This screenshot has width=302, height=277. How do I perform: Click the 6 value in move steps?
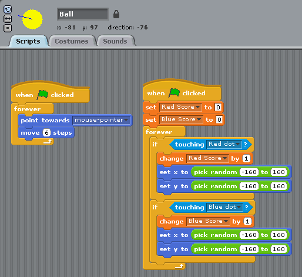[x=46, y=133]
